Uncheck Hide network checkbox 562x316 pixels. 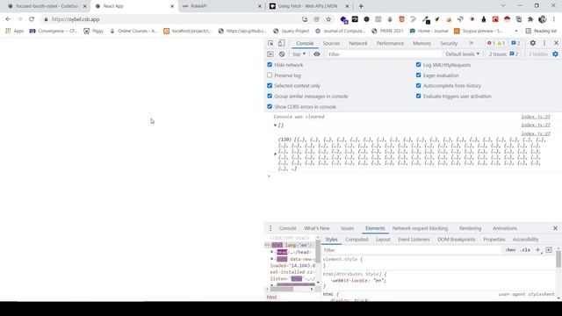tap(270, 64)
